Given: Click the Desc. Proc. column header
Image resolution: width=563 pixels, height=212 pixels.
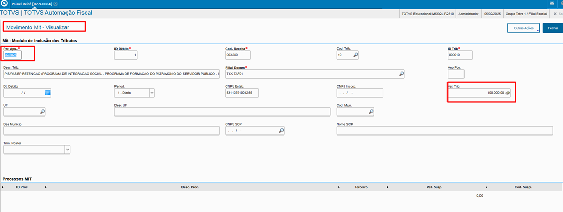Looking at the screenshot, I should point(190,188).
